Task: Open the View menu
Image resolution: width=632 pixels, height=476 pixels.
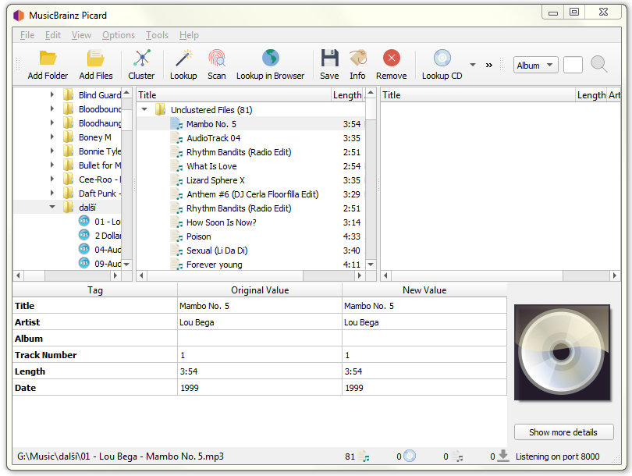Action: (x=81, y=35)
